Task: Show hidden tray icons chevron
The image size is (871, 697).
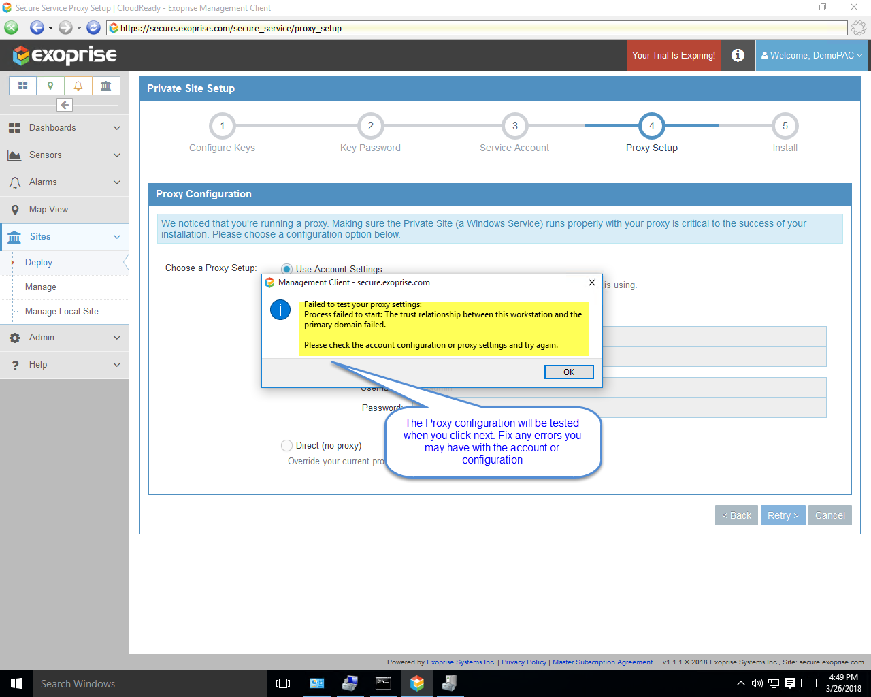Action: [x=740, y=683]
